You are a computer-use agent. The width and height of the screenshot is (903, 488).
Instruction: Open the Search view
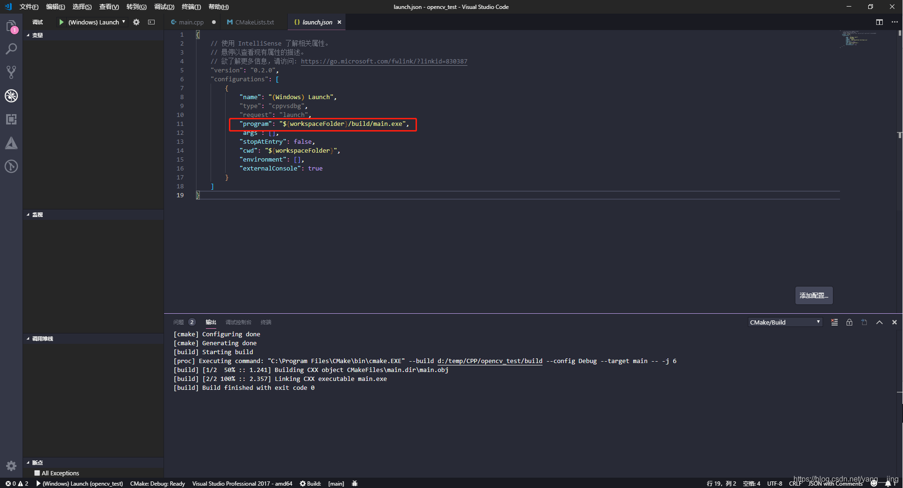point(11,49)
